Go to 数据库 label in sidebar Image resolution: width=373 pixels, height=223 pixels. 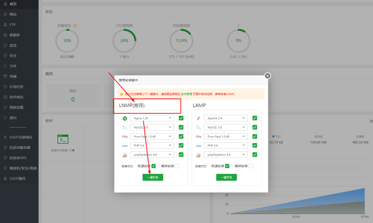pos(15,35)
